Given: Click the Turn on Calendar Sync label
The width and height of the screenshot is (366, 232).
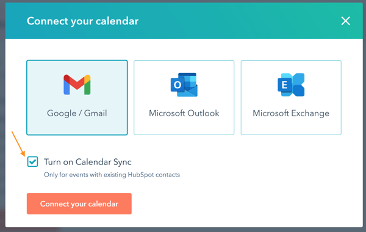Looking at the screenshot, I should (87, 162).
